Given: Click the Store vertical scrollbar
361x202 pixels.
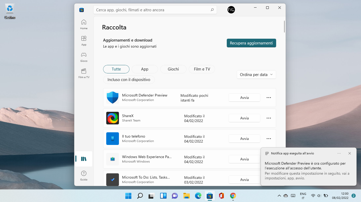Looking at the screenshot, I should [x=284, y=27].
